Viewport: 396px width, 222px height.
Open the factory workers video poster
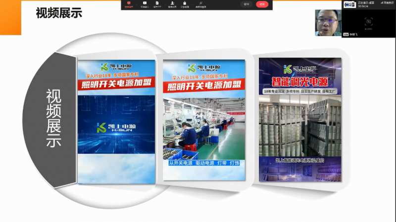204,120
